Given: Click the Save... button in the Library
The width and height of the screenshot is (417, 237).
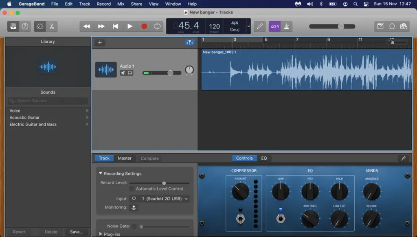Looking at the screenshot, I should pos(76,232).
